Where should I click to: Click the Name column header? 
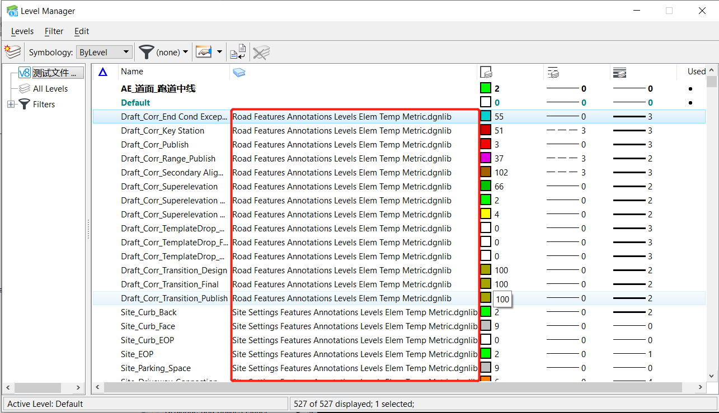(x=132, y=72)
